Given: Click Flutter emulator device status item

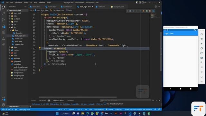Looking at the screenshot, I should (x=139, y=110).
